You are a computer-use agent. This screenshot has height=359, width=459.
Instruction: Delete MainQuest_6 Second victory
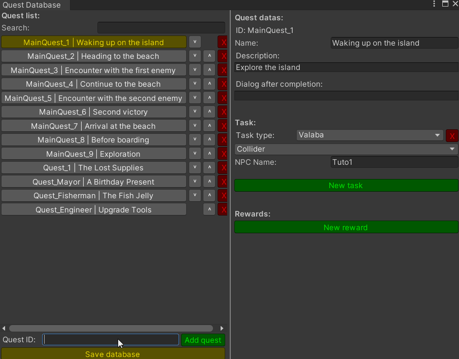pyautogui.click(x=223, y=112)
